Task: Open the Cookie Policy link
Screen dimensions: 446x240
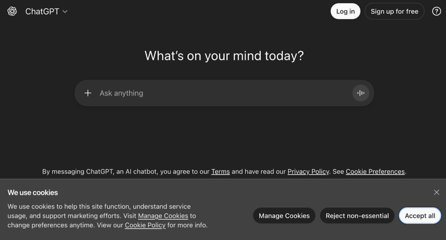Action: [145, 225]
